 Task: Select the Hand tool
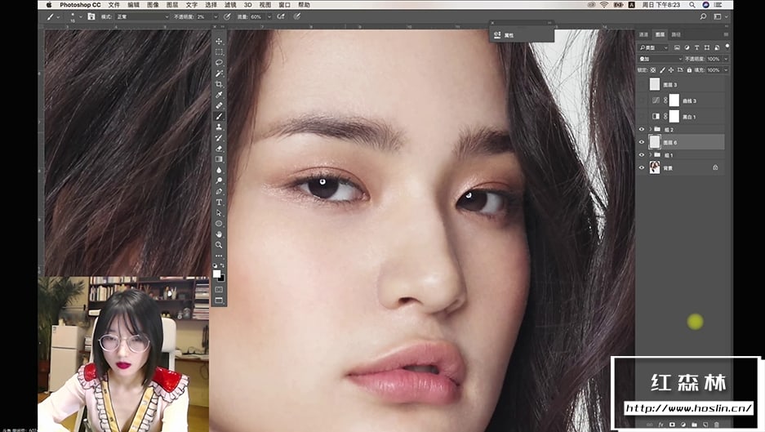tap(219, 234)
